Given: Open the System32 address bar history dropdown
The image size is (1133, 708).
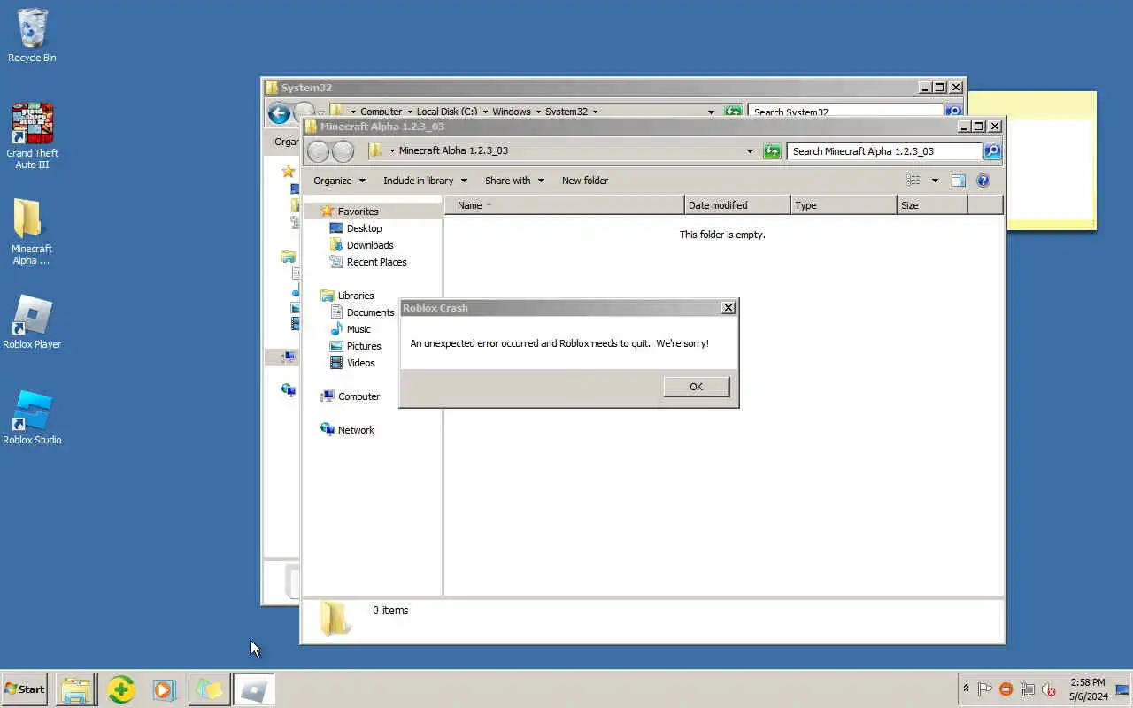Looking at the screenshot, I should click(x=711, y=112).
